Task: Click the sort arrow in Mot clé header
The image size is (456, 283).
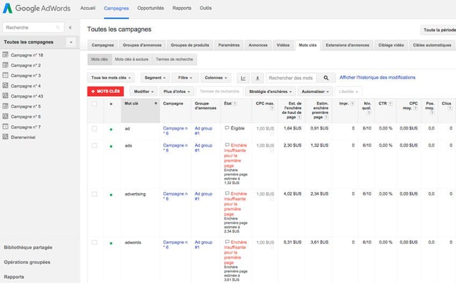Action: point(156,103)
